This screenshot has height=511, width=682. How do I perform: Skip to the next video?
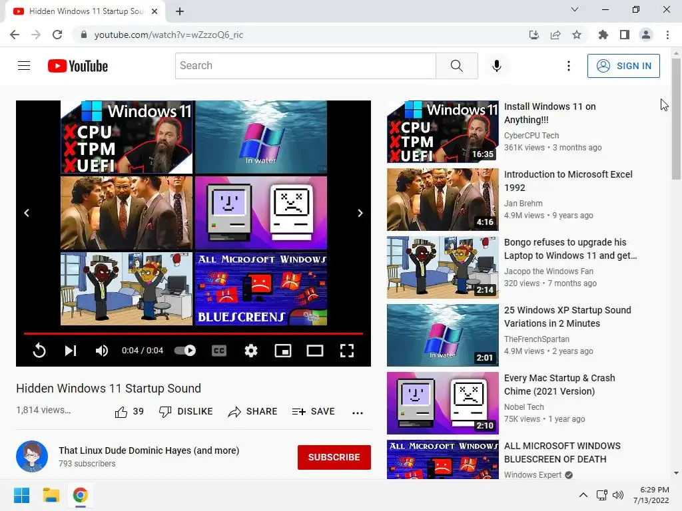71,350
